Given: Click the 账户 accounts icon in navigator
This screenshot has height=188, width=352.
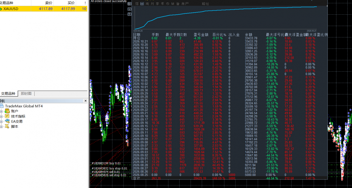Looking at the screenshot, I should (7, 111).
